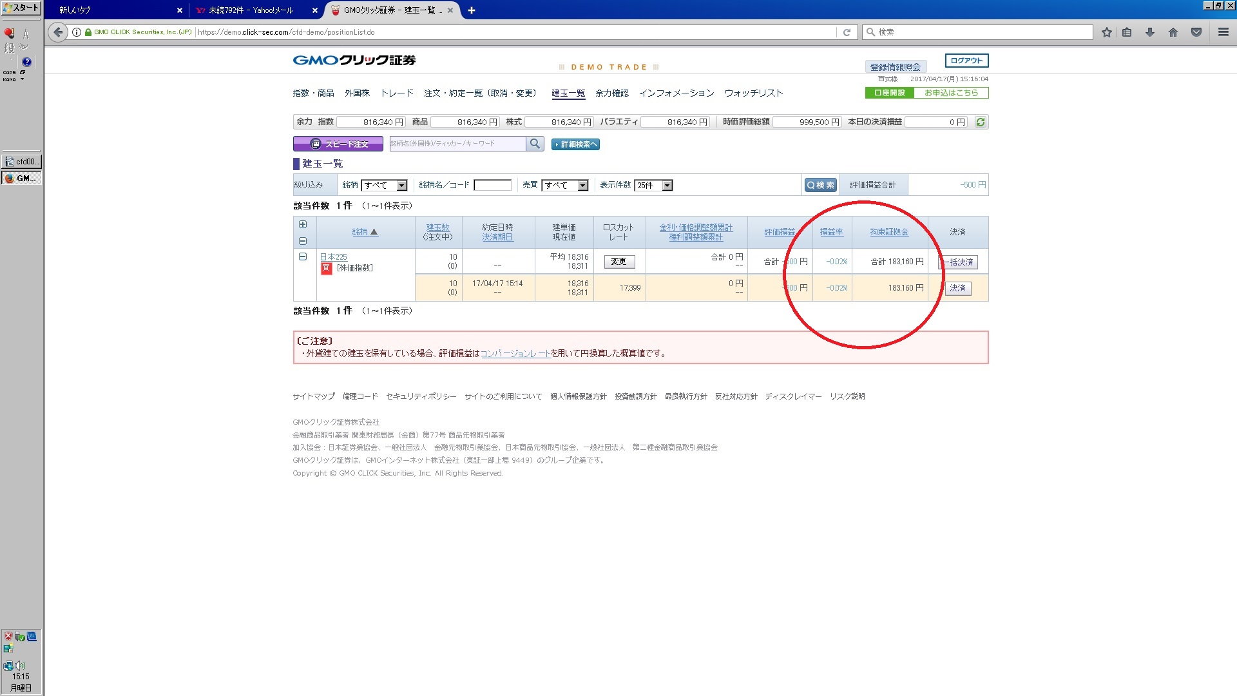Click the browser address bar URL
The width and height of the screenshot is (1237, 696).
click(286, 32)
